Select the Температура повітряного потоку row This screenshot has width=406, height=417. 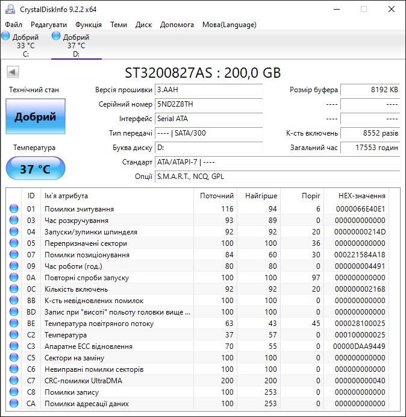tap(198, 324)
